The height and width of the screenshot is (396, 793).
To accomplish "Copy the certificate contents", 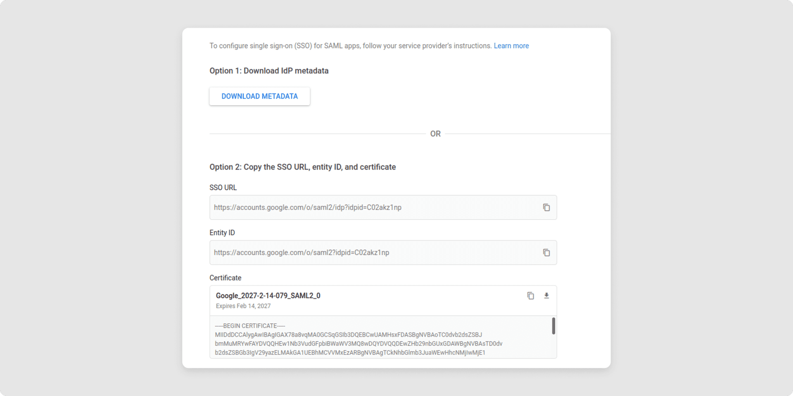I will tap(530, 296).
